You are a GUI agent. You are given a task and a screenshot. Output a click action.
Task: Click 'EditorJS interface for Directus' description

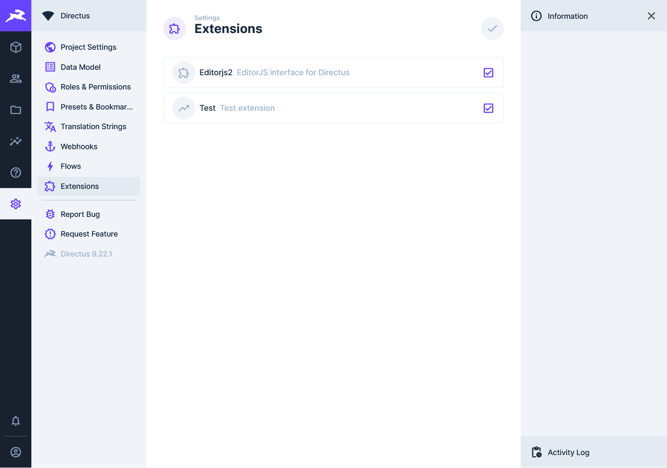coord(293,73)
